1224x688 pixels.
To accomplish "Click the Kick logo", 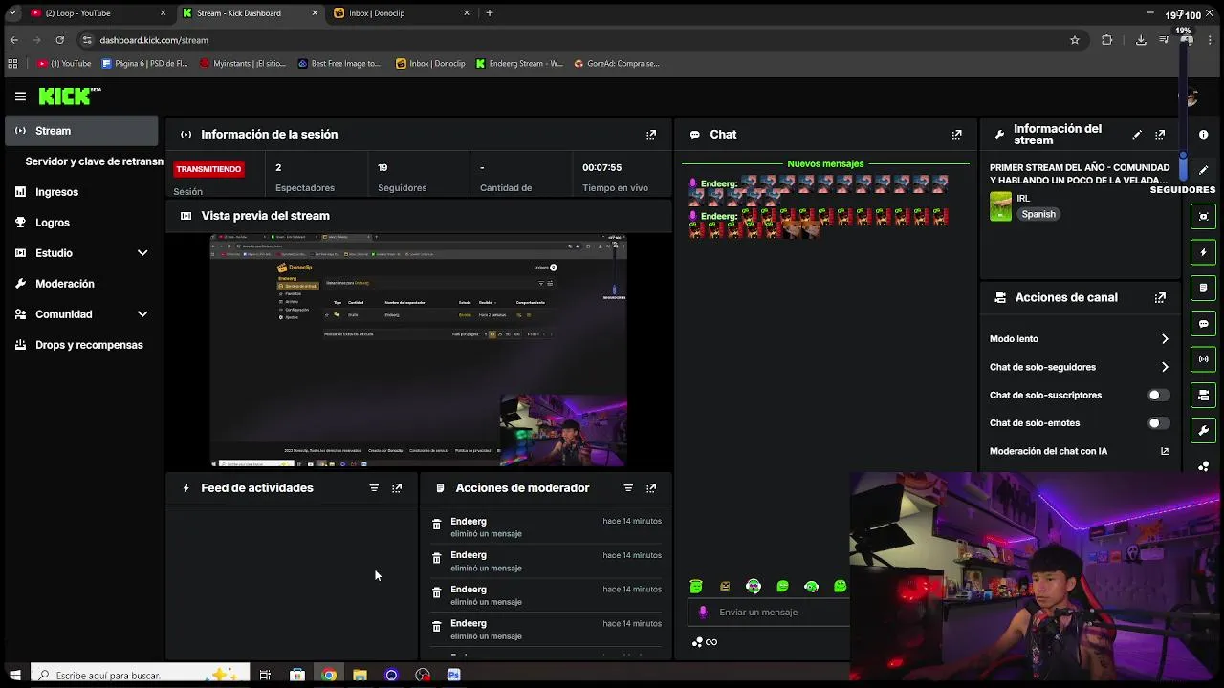I will click(x=70, y=96).
